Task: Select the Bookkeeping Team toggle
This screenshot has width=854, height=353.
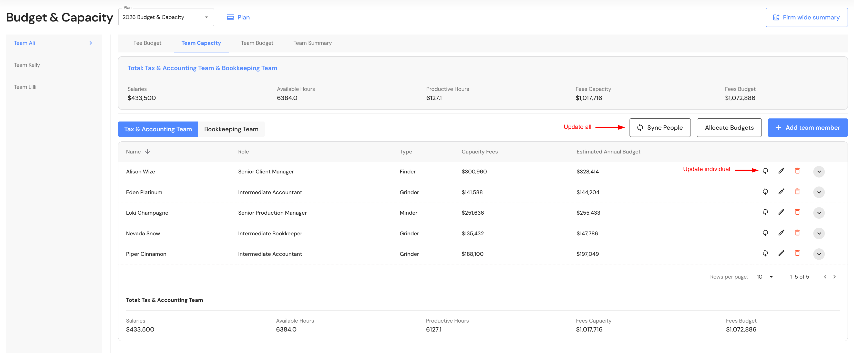Action: tap(231, 129)
